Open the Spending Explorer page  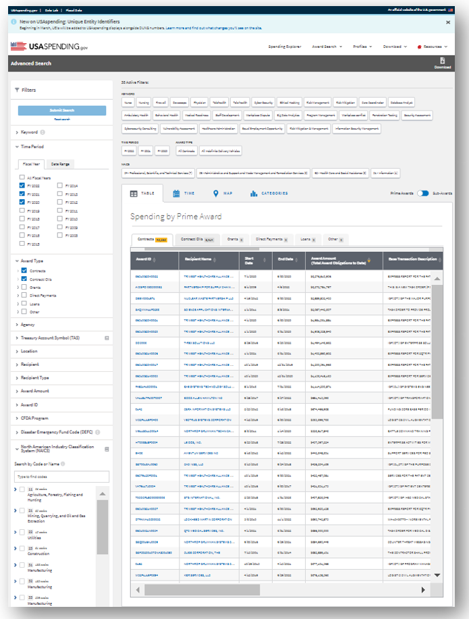coord(285,47)
